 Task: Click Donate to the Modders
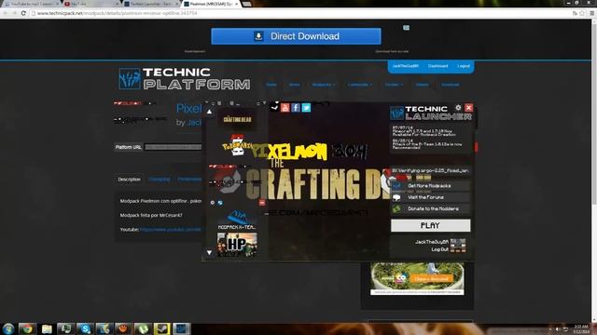(430, 208)
